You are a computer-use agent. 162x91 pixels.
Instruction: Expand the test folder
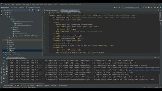pos(7,38)
